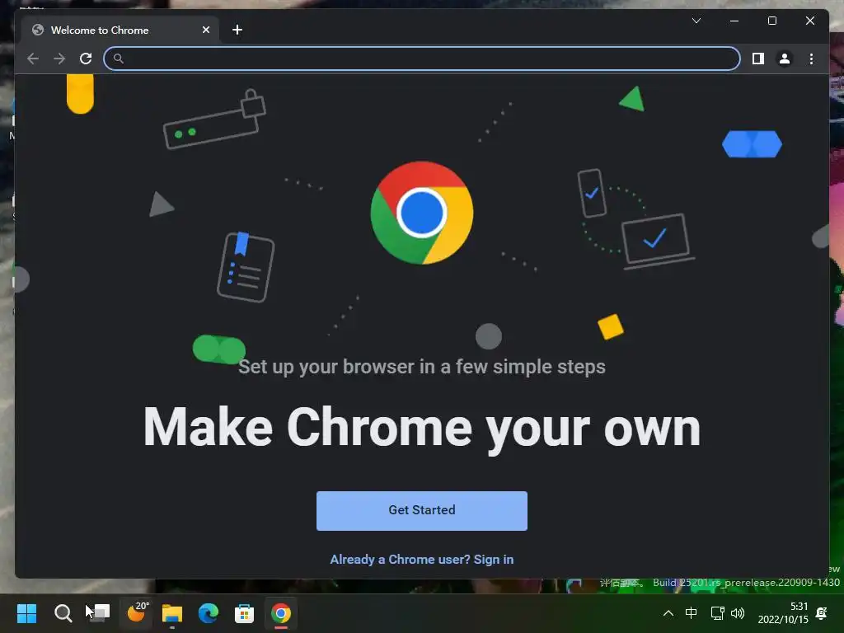Image resolution: width=844 pixels, height=633 pixels.
Task: Open the Windows Start menu
Action: (x=26, y=613)
